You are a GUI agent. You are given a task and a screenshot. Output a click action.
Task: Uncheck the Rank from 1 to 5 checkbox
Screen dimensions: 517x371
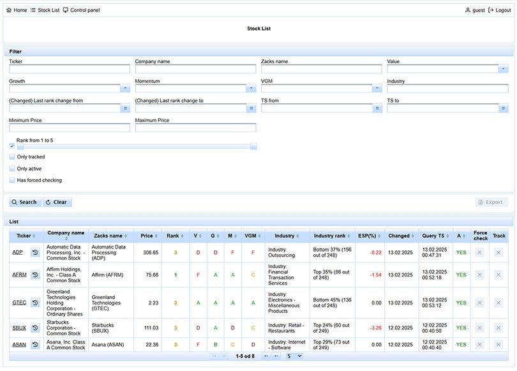pos(12,146)
